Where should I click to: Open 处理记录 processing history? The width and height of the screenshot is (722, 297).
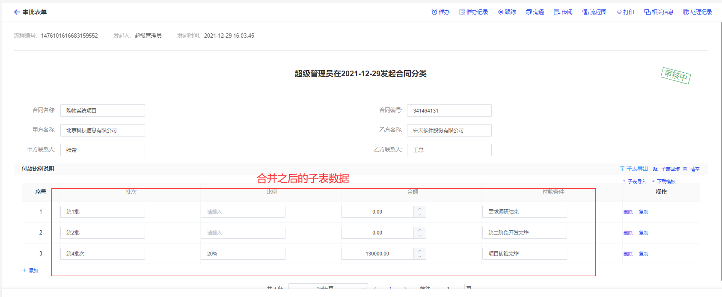[698, 12]
